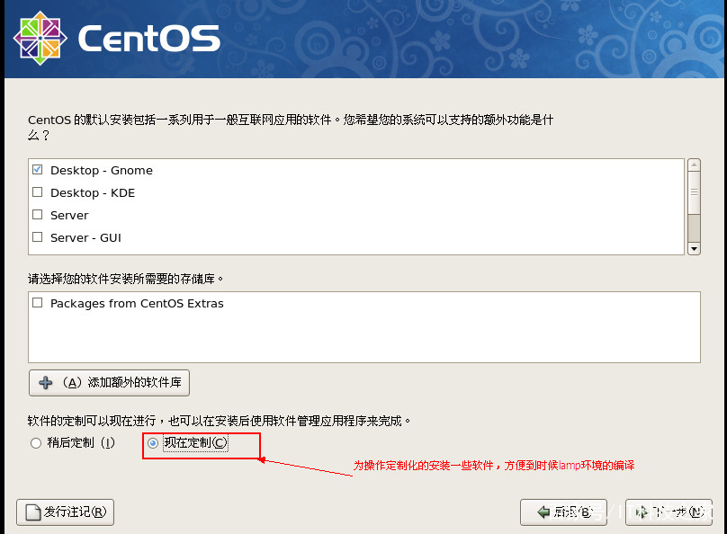Click the "Packages from CentOS Extras" text

click(137, 303)
